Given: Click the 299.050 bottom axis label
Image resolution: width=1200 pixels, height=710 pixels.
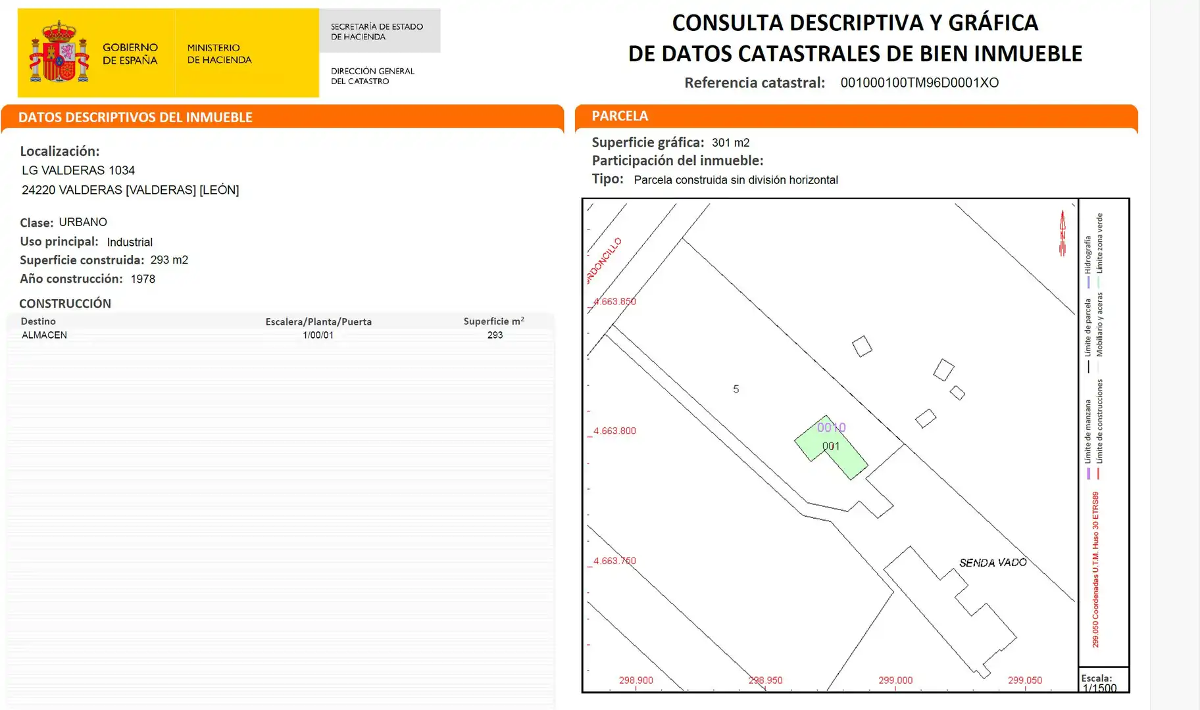Looking at the screenshot, I should point(1025,680).
